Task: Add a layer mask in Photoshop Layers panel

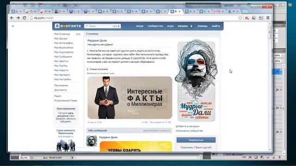Action: click(256, 157)
